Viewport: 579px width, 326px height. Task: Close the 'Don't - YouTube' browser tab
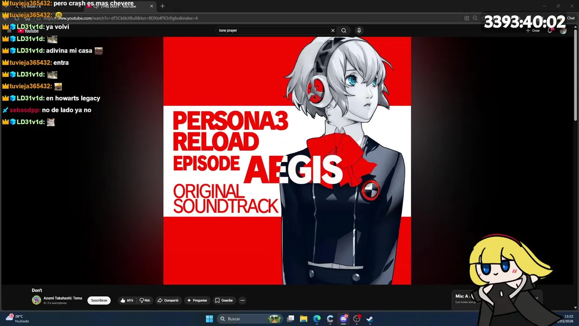pos(152,6)
